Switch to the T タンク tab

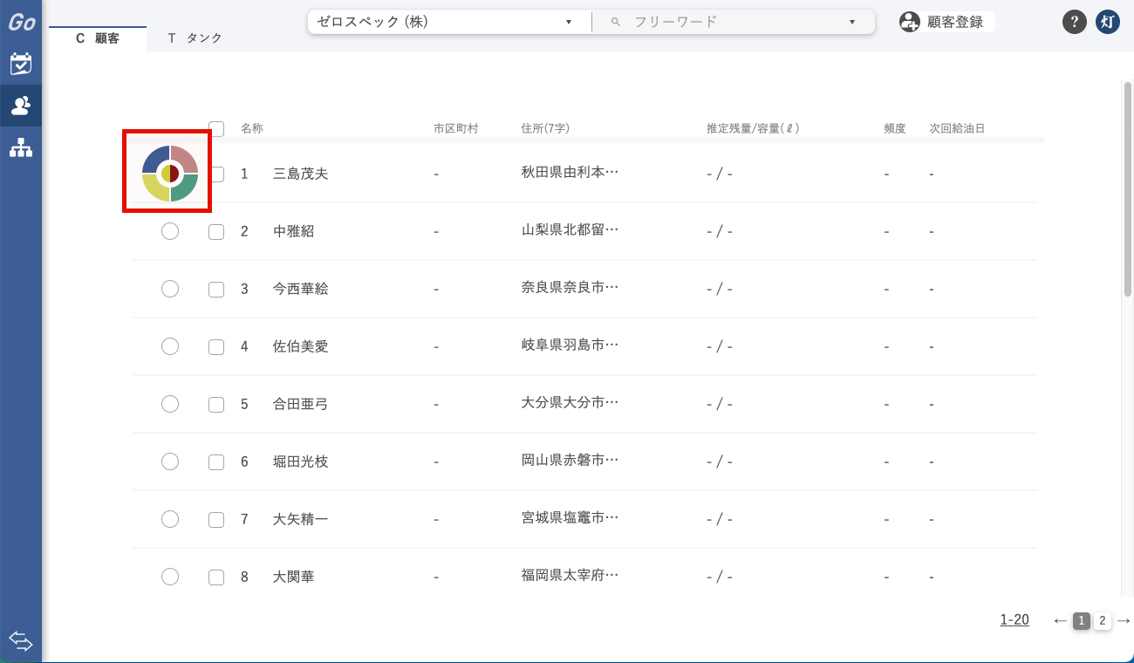coord(195,38)
